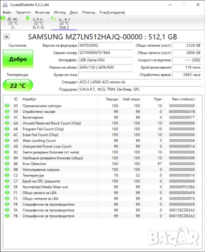
Task: Click the status circle of attribute 0C
Action: coord(7,117)
